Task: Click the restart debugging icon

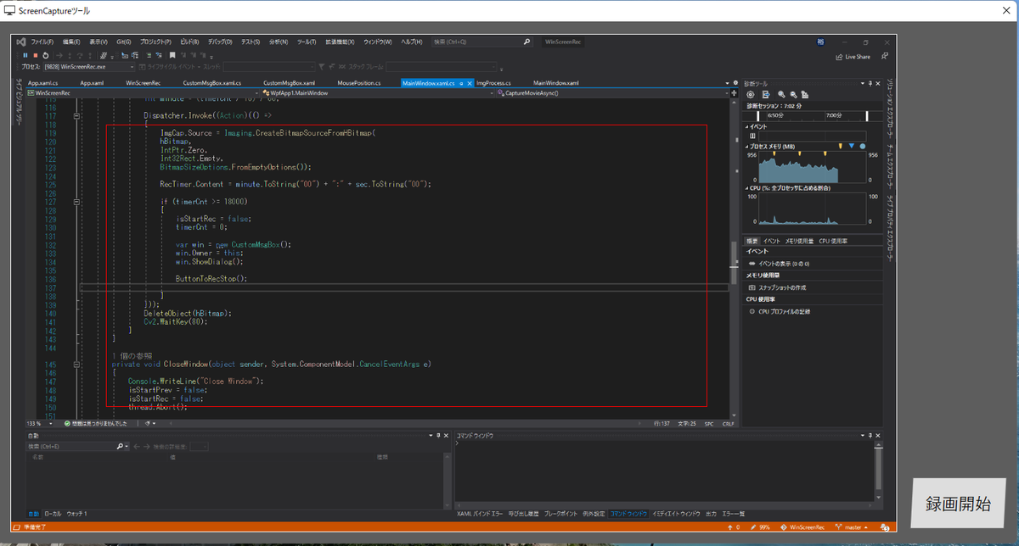Action: 46,56
